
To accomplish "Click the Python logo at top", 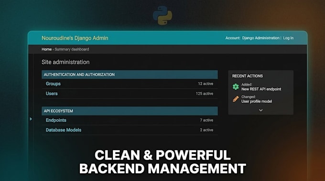I will point(162,15).
